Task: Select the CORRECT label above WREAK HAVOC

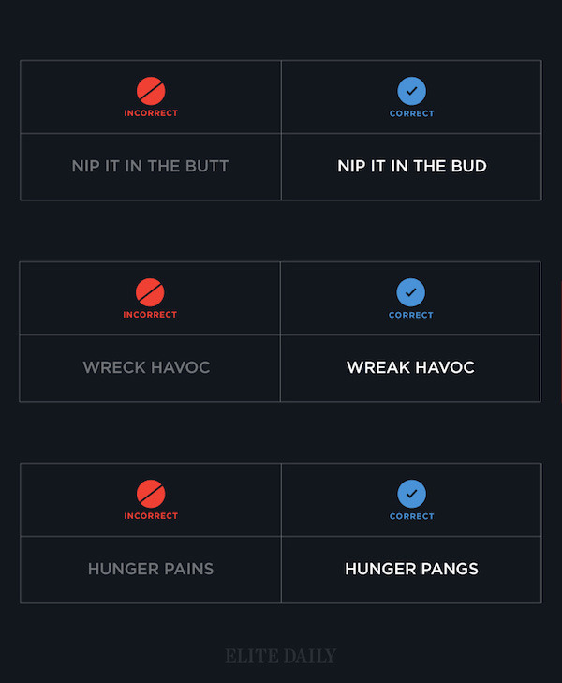Action: click(411, 315)
